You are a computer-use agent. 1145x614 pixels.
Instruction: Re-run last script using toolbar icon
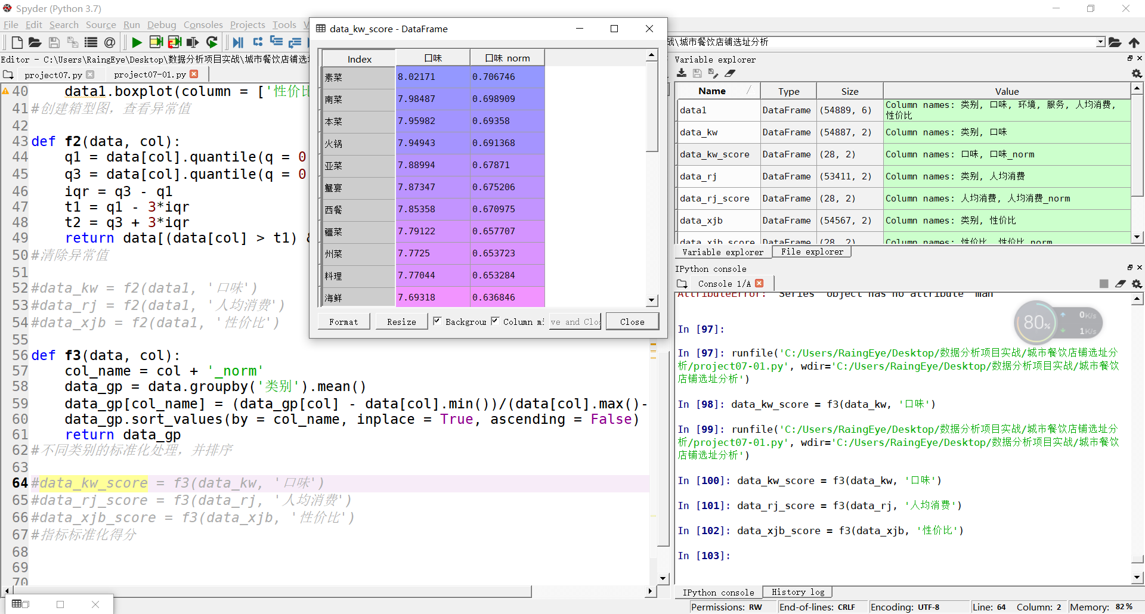[x=212, y=42]
